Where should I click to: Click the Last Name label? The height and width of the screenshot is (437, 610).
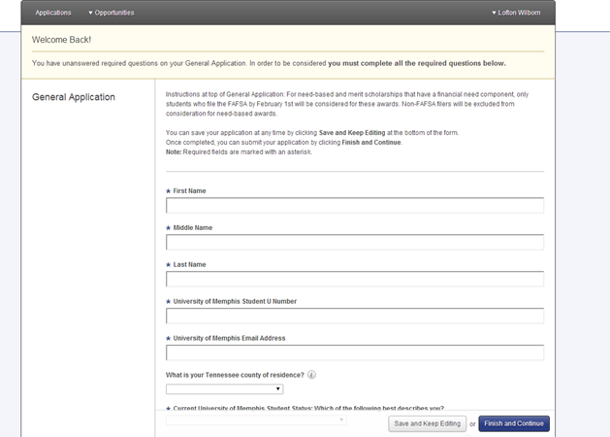(x=189, y=265)
